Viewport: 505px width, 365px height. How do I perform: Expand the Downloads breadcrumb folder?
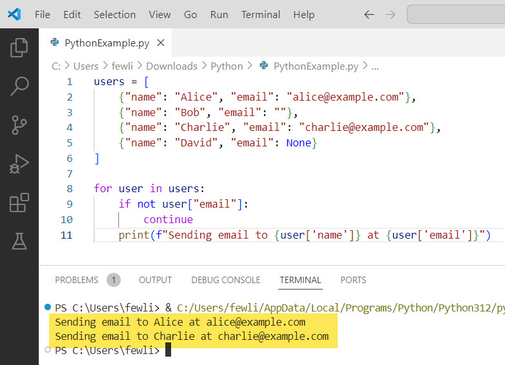pos(171,66)
